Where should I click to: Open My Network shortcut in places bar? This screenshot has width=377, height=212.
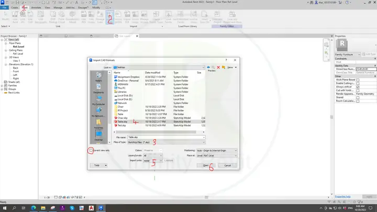pos(98,112)
